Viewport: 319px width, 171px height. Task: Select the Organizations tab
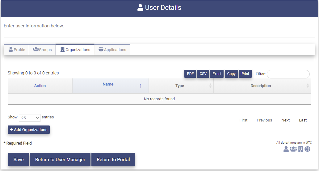click(75, 50)
